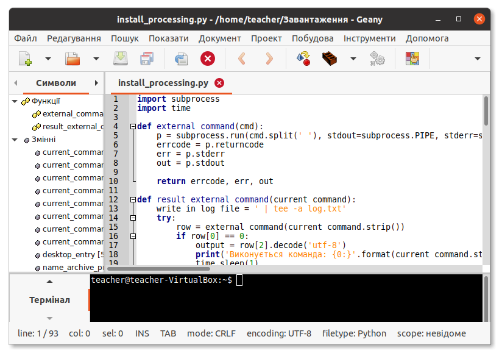
Task: Close current file with red X toolbar icon
Action: [208, 59]
